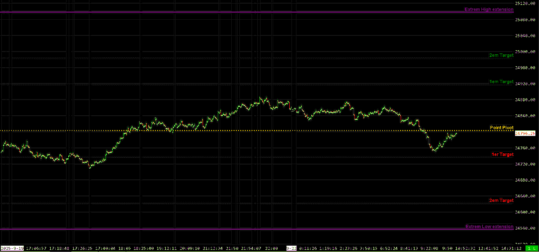The image size is (539, 252).
Task: Select the red 2em Target label
Action: [501, 200]
